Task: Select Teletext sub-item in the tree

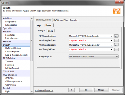Action: [16, 62]
